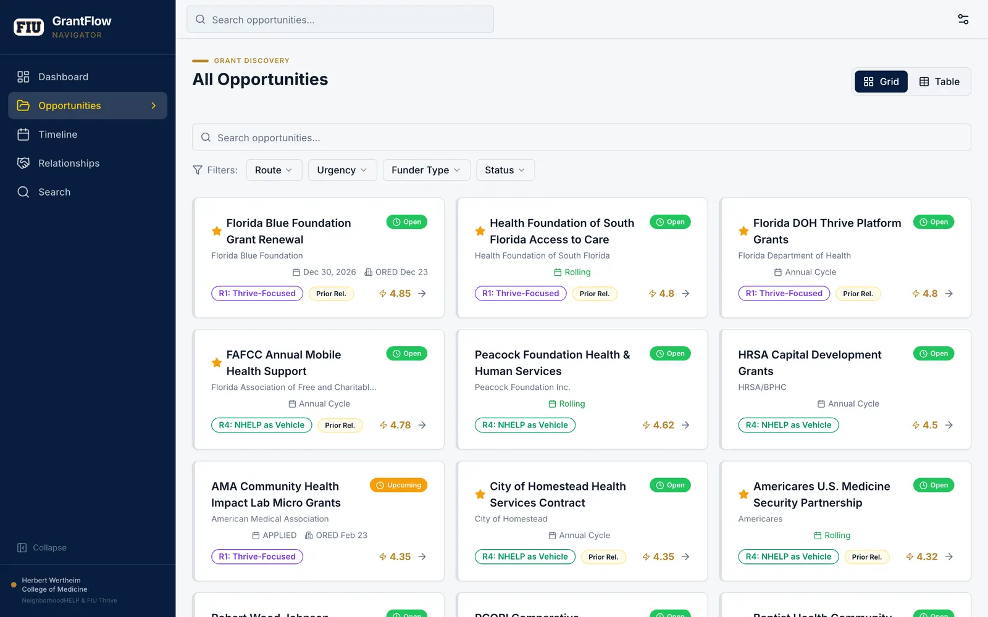Click the arrow next to the 4.78 score

(422, 425)
